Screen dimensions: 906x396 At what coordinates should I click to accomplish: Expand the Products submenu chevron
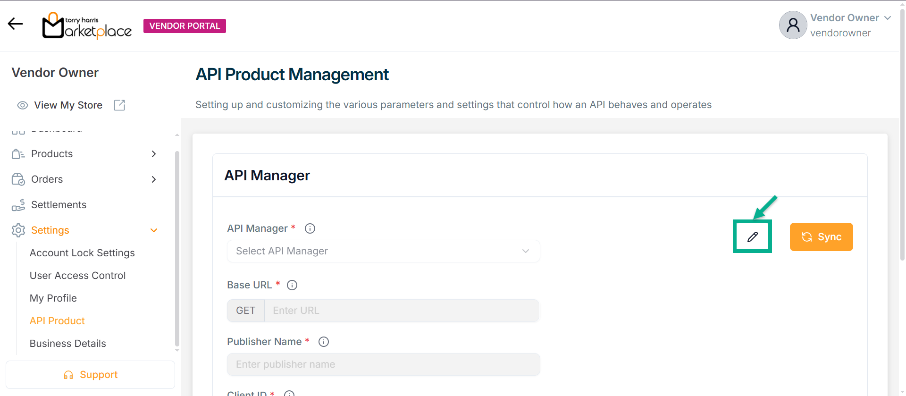153,154
